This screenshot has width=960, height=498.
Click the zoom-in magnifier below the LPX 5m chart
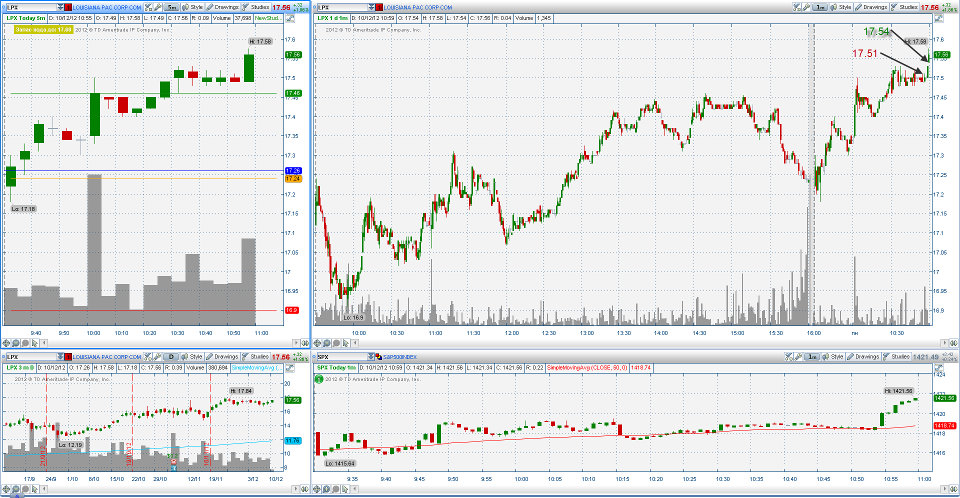click(x=15, y=343)
